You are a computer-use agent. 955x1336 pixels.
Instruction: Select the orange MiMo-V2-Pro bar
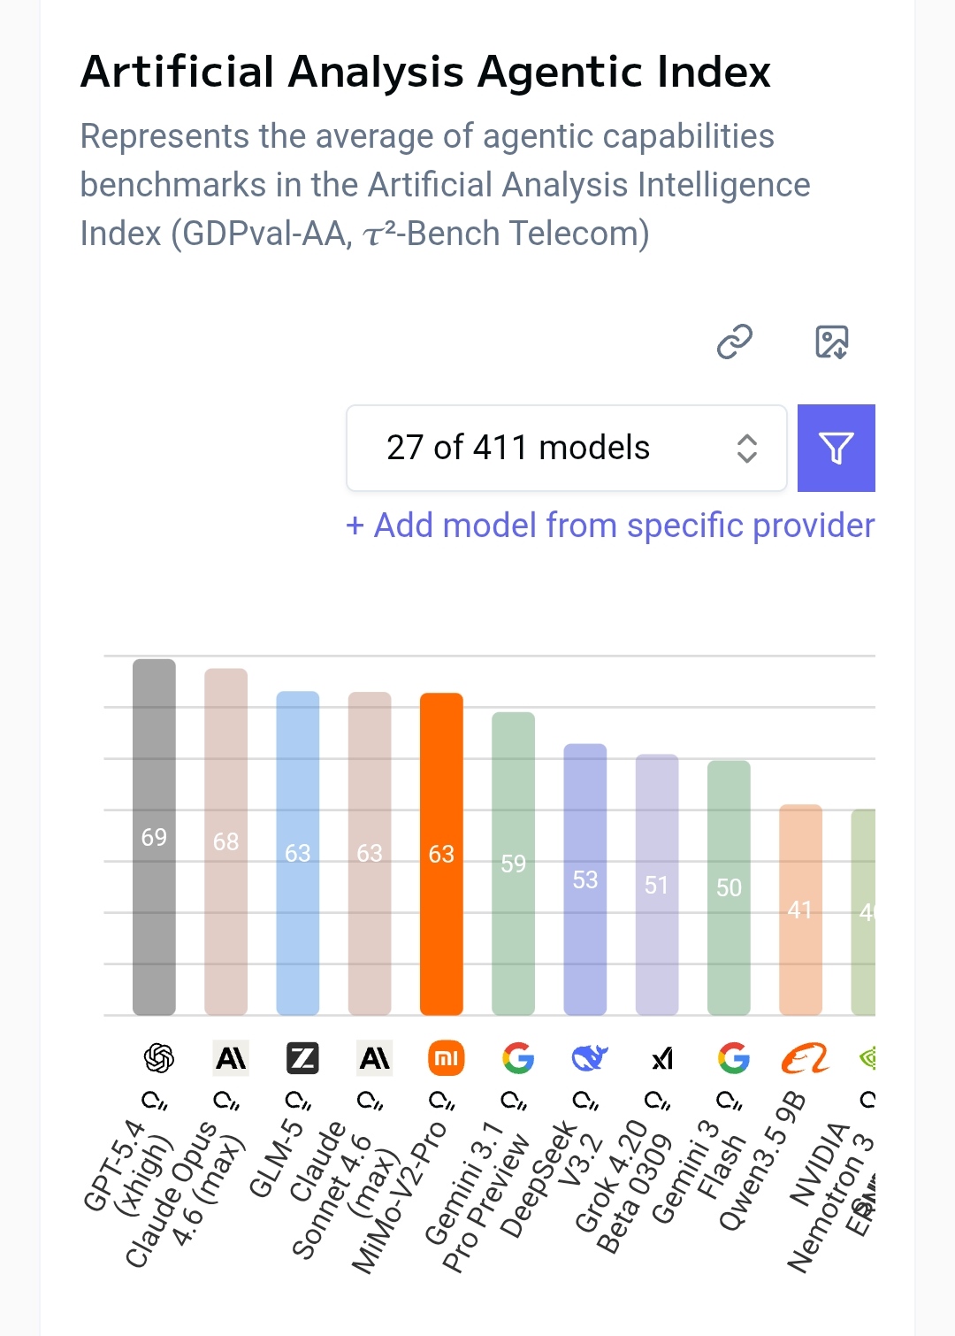pos(441,854)
